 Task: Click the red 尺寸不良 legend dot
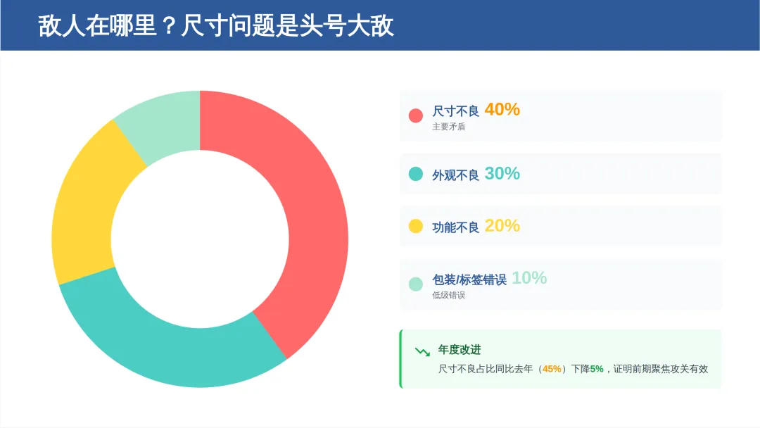point(415,115)
